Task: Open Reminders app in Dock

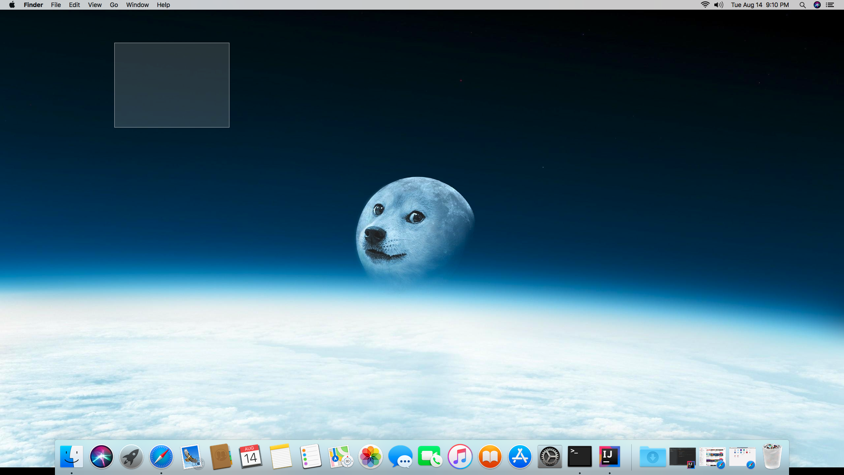Action: pyautogui.click(x=310, y=457)
